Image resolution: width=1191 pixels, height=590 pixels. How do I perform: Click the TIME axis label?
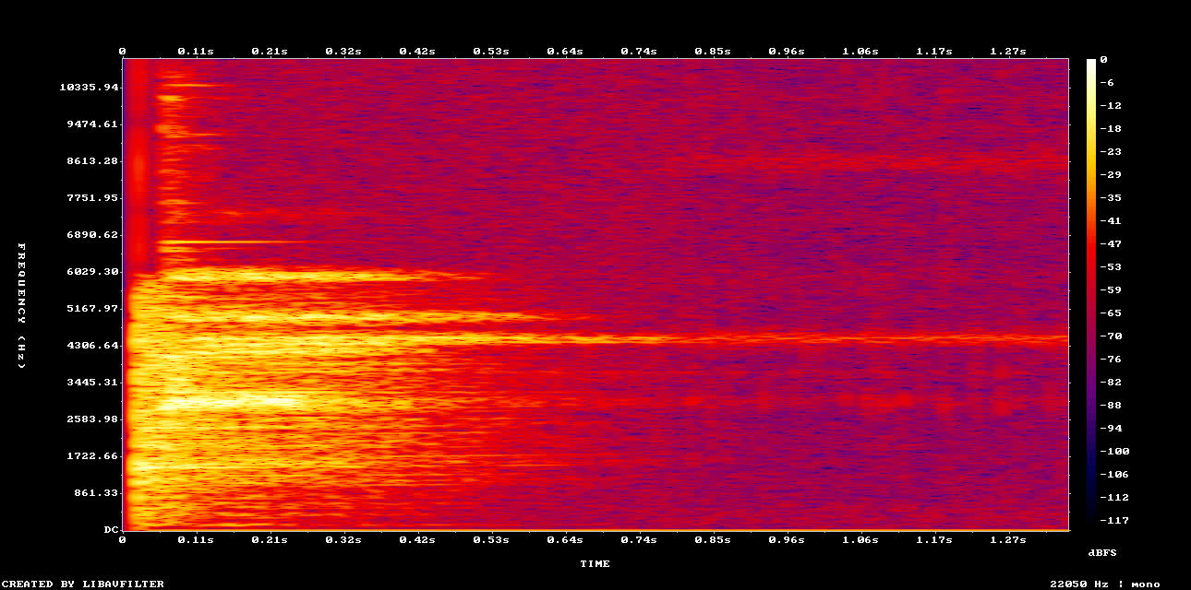click(x=595, y=563)
